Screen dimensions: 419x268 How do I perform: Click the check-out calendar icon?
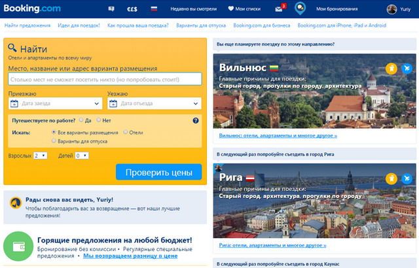(113, 103)
